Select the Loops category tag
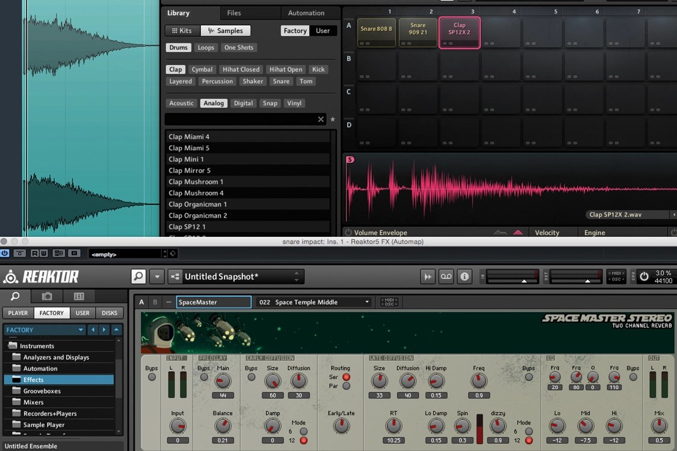 click(206, 48)
